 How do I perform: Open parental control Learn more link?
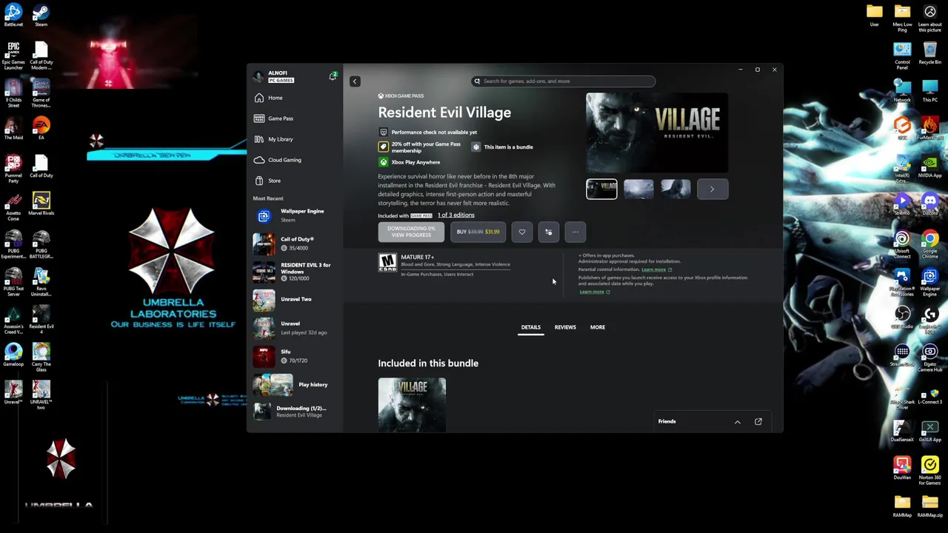pos(656,269)
